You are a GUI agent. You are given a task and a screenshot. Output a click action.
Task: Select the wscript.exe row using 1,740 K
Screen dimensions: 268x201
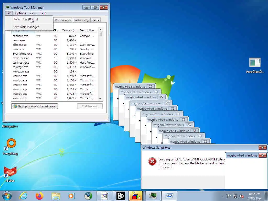click(x=54, y=76)
